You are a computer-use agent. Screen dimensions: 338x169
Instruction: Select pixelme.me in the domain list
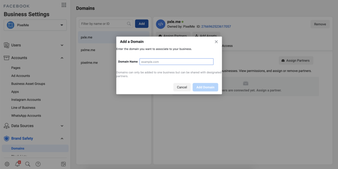pyautogui.click(x=89, y=63)
